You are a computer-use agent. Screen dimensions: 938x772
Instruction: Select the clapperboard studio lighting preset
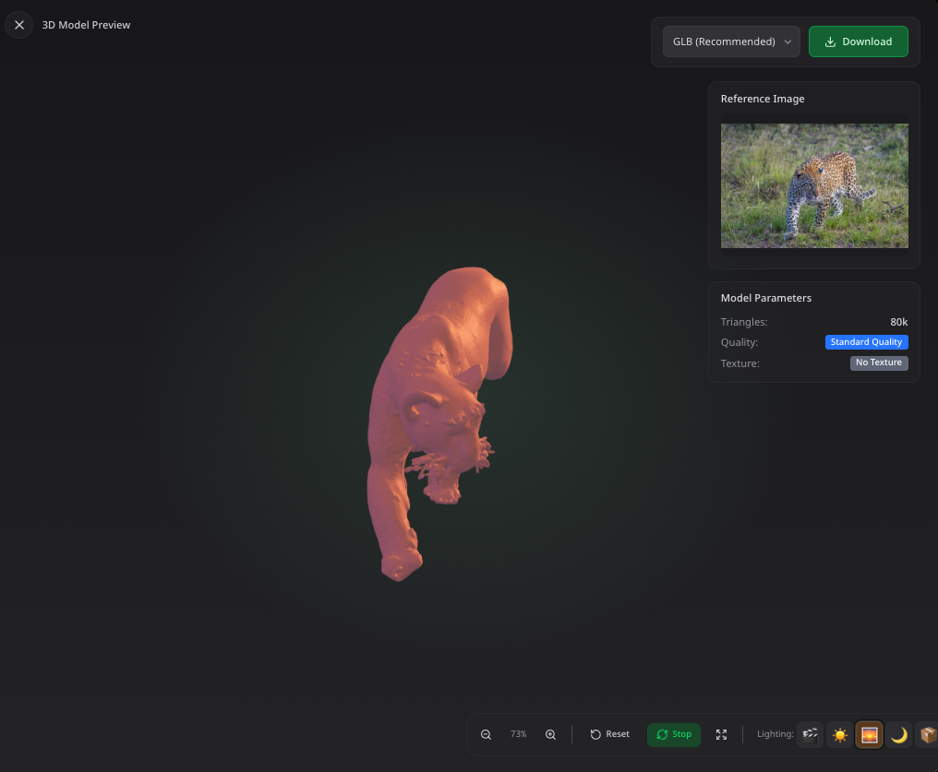(810, 734)
